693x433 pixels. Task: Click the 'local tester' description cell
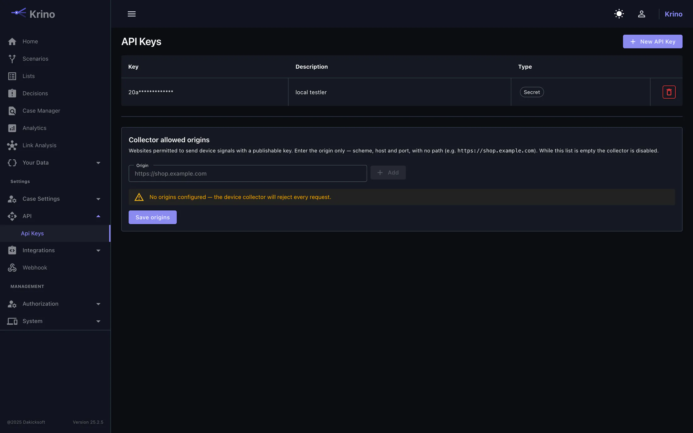click(x=399, y=92)
